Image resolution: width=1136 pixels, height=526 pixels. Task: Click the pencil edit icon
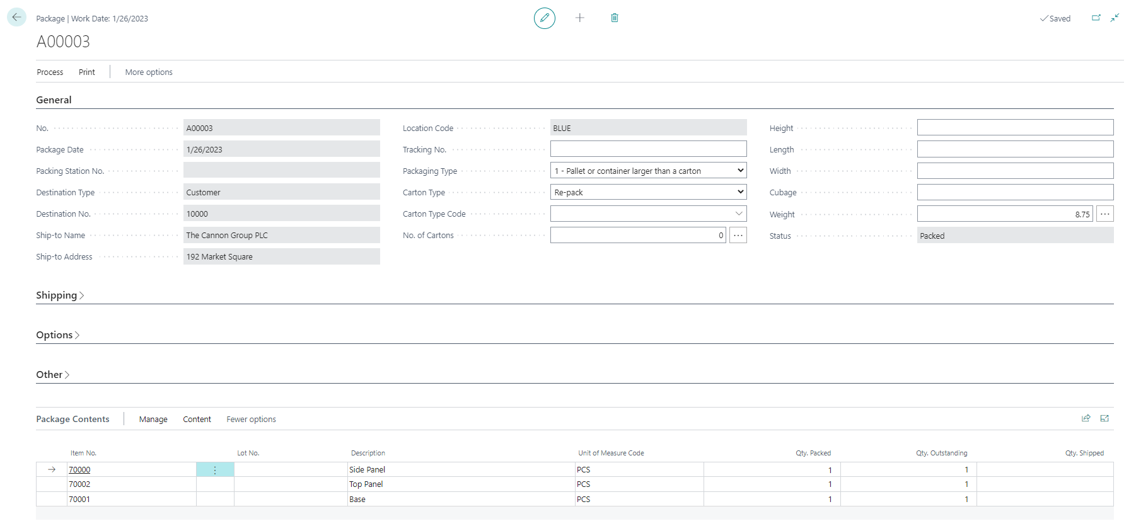click(x=544, y=18)
